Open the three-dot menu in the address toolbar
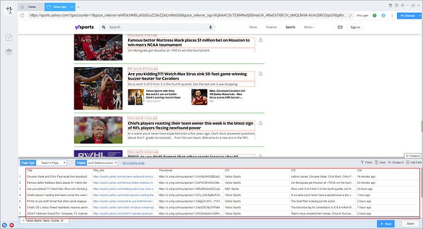Image resolution: width=423 pixels, height=229 pixels. pos(392,16)
